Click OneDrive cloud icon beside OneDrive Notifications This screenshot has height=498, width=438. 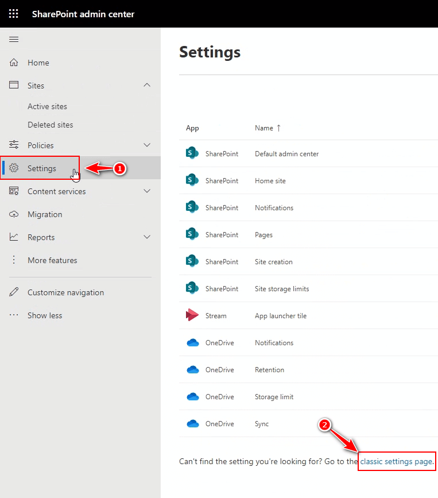[x=193, y=343]
